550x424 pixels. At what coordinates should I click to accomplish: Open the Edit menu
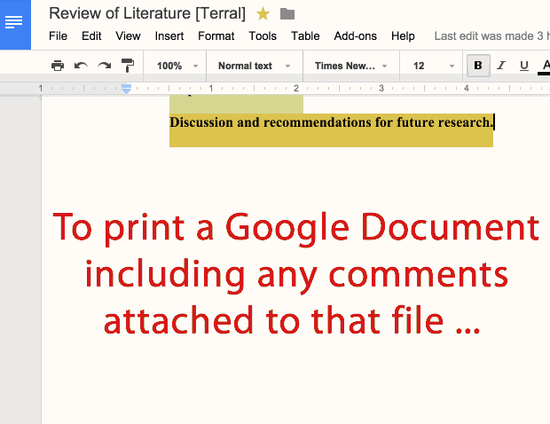coord(91,35)
